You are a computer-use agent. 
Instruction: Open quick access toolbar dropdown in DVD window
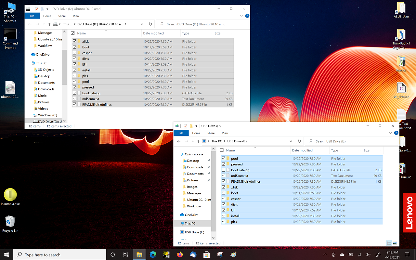[x=47, y=9]
